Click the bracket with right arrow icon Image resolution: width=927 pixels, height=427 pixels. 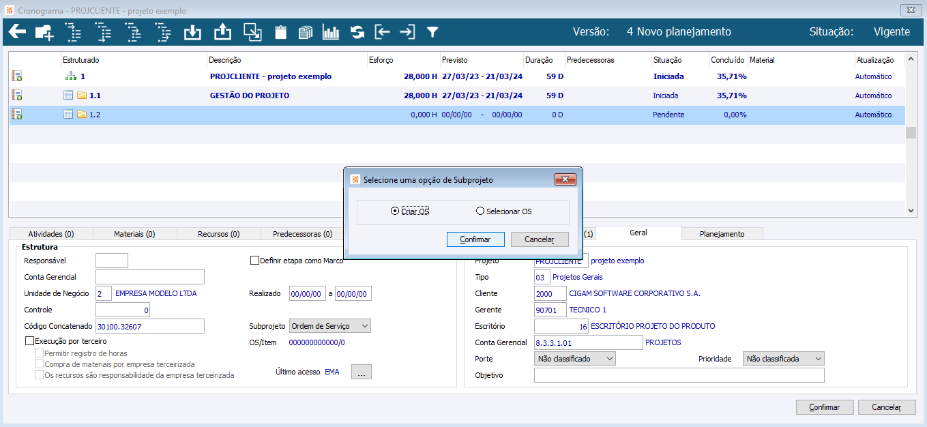407,32
